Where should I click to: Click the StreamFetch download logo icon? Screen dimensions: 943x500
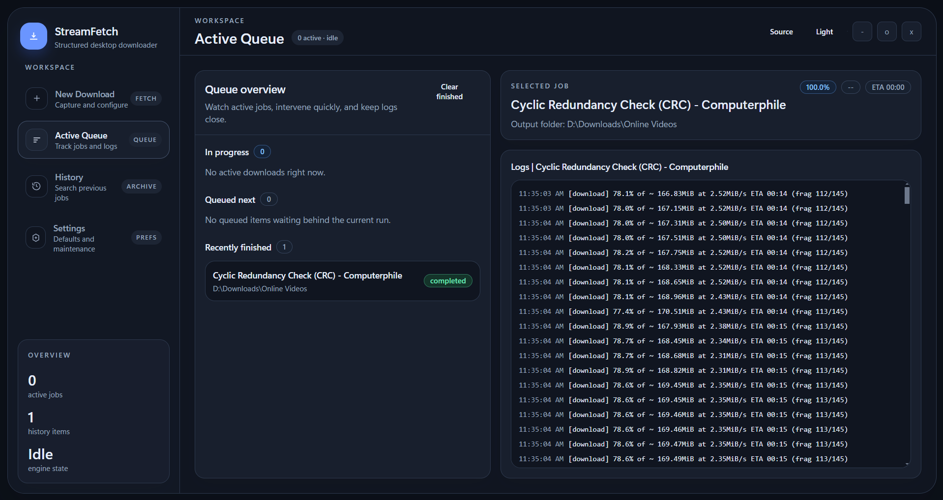click(33, 36)
